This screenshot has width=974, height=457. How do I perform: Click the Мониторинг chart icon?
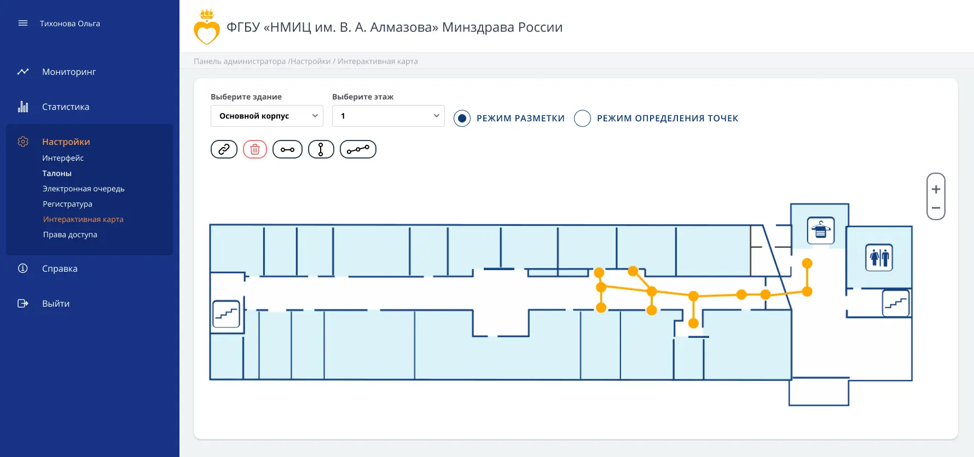[23, 72]
